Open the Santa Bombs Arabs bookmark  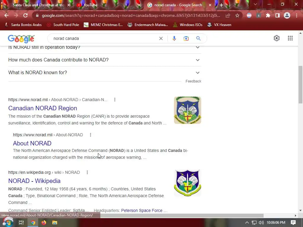coord(23,25)
